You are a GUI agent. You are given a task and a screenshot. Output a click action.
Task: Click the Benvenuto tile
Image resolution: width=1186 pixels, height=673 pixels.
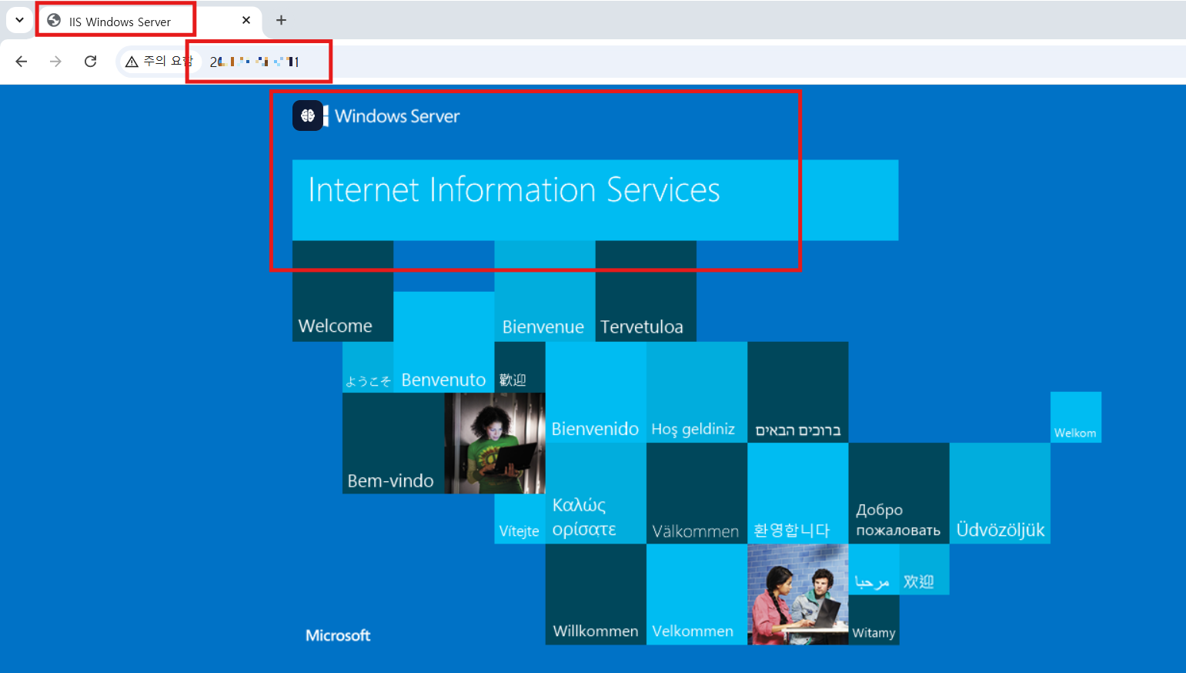443,342
